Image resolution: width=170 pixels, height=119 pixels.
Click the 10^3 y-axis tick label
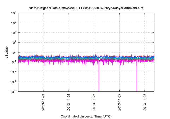click(13, 23)
